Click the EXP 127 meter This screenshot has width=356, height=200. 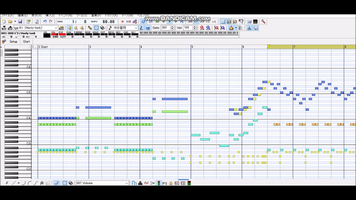(x=62, y=35)
